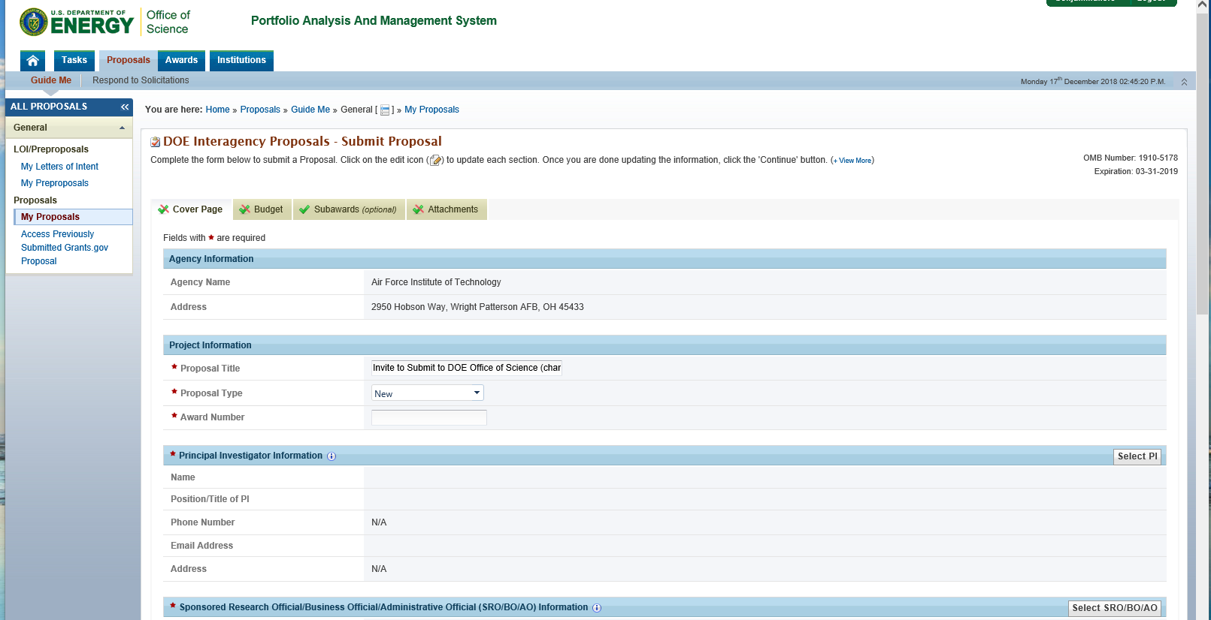This screenshot has width=1211, height=620.
Task: Open My Letters of Intent link
Action: (x=59, y=167)
